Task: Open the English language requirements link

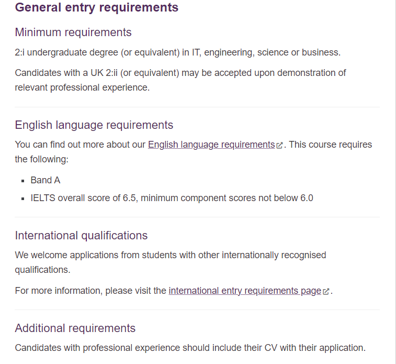Action: (x=211, y=145)
